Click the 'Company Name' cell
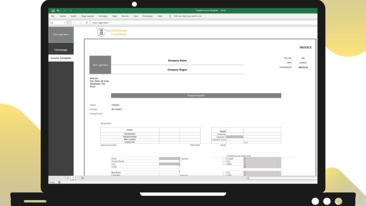Viewport: 366px width, 206px height. tap(177, 61)
